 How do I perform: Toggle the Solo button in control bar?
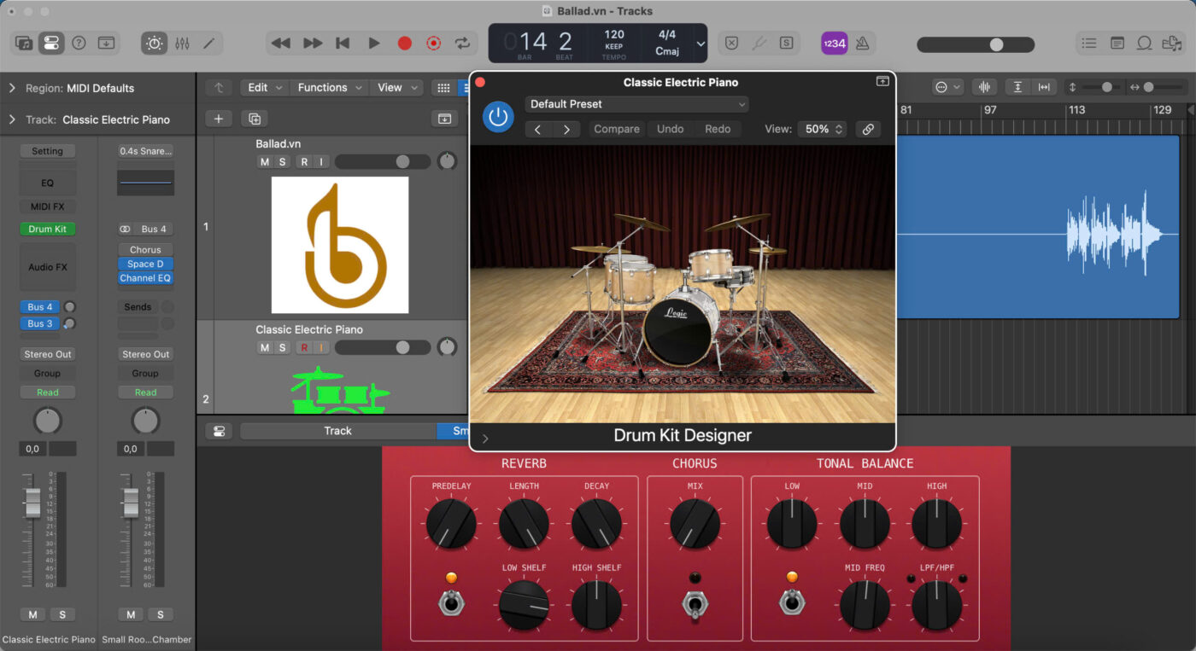(x=786, y=43)
